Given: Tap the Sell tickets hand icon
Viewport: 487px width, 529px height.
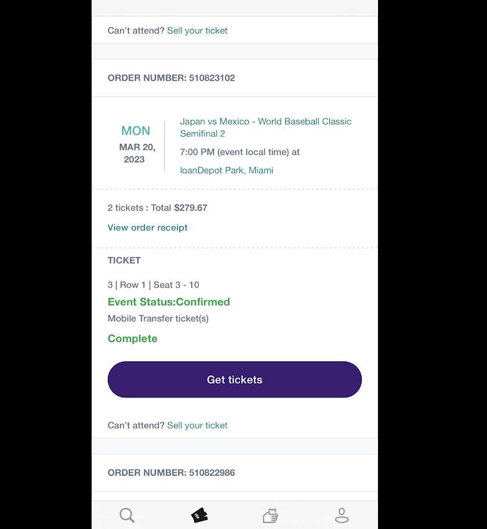Looking at the screenshot, I should 270,515.
